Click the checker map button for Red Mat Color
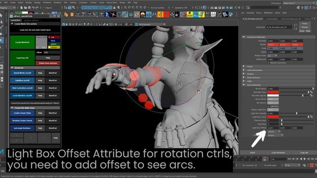 [312, 92]
